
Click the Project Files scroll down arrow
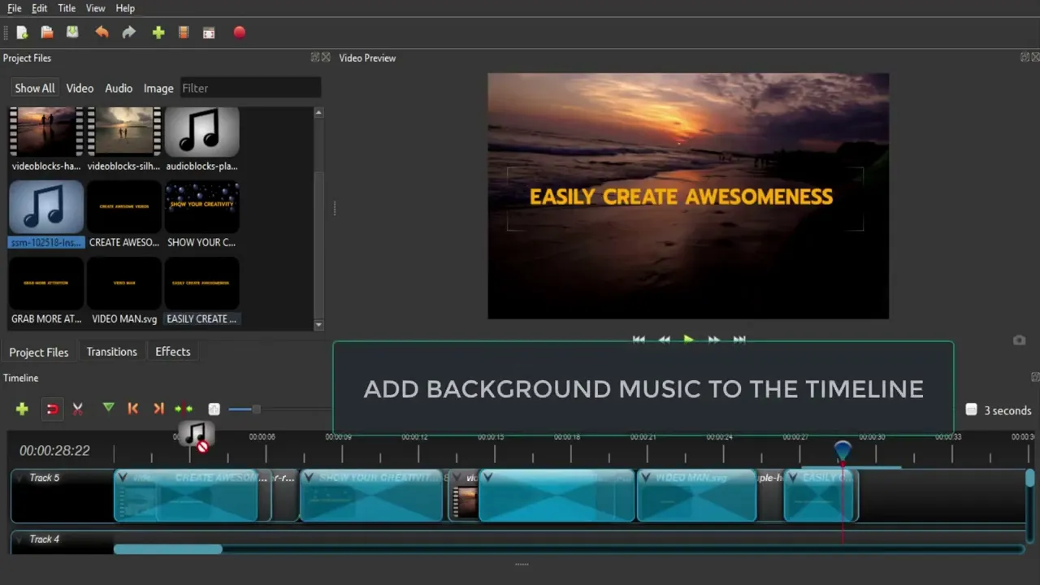318,325
